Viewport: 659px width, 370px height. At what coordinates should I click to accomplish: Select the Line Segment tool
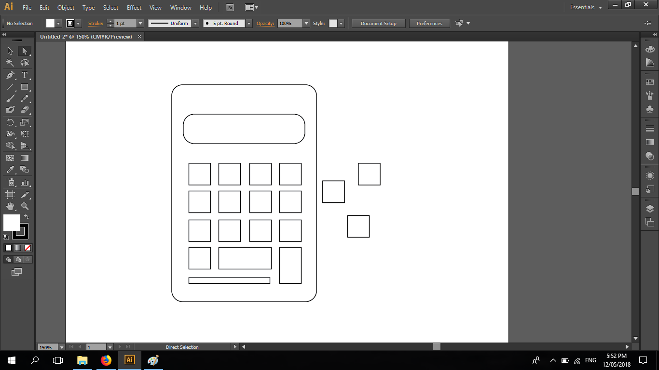(10, 87)
